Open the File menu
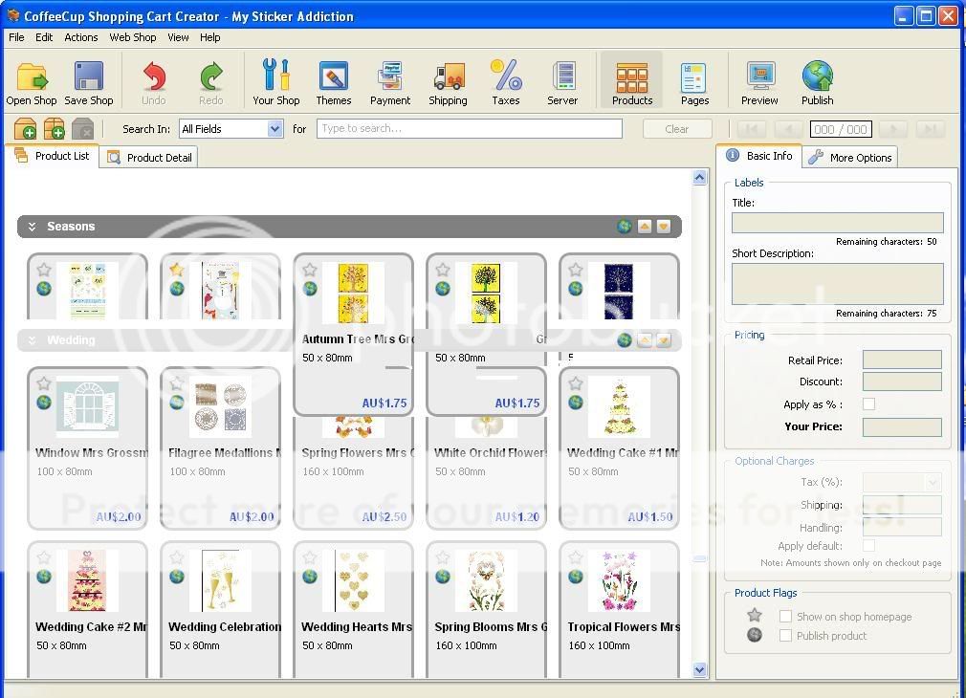The image size is (966, 698). [16, 37]
